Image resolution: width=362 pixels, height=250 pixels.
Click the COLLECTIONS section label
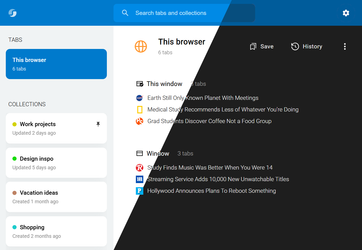27,104
